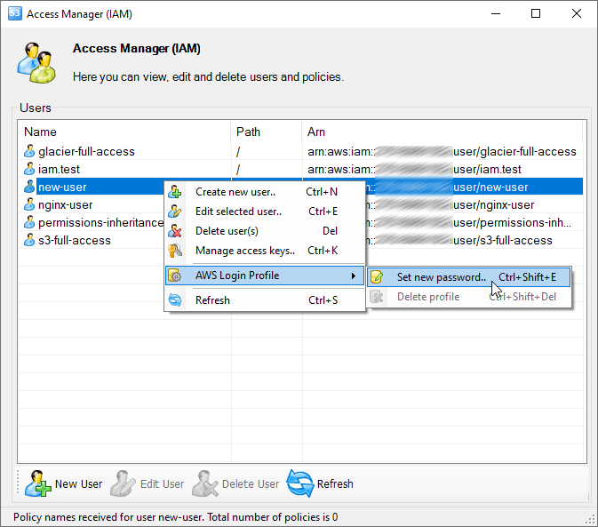Select the new-user name in list
The image size is (598, 527).
click(x=62, y=187)
